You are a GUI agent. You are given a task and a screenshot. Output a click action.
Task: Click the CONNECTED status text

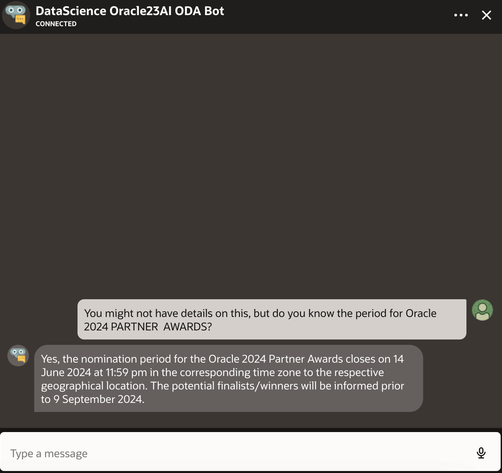[56, 24]
